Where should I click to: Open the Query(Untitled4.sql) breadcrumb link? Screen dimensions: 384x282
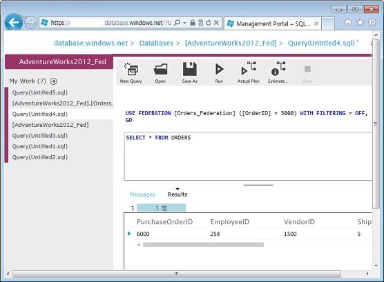point(321,43)
